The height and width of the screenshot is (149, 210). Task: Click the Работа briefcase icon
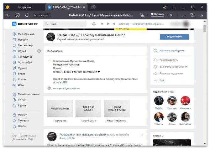[14, 105]
